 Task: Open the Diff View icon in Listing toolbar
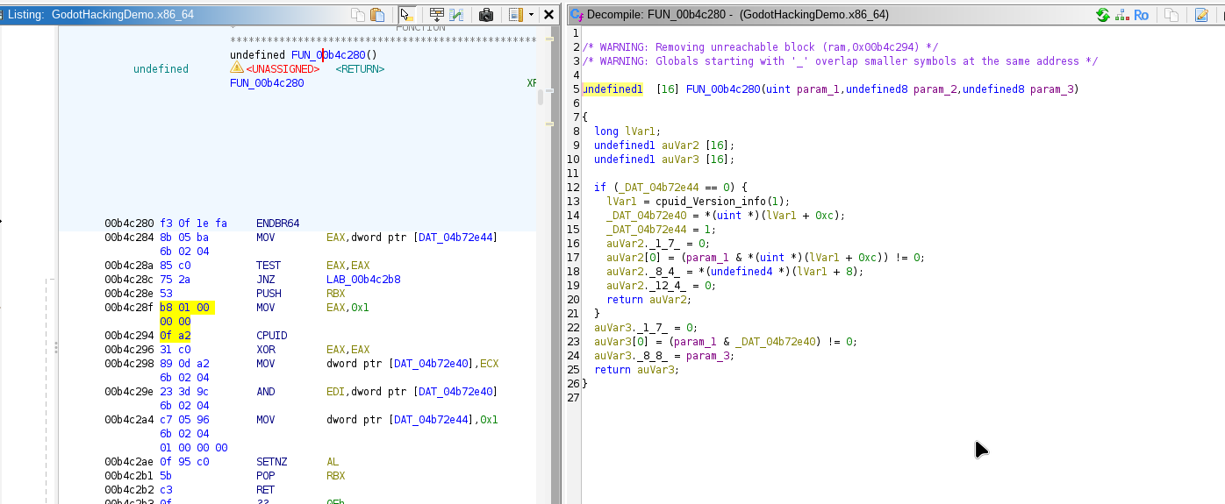456,15
